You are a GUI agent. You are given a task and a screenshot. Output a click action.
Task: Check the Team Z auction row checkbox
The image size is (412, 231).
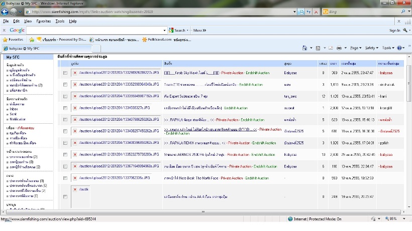(65, 85)
